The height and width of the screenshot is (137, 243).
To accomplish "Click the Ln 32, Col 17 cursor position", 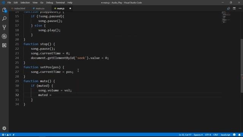I will (x=185, y=135).
